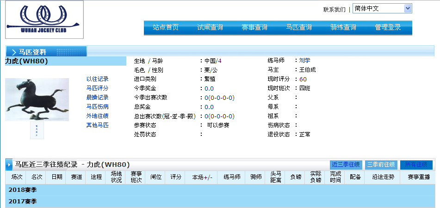Go to 试闸查询 in navigation bar

tap(210, 27)
